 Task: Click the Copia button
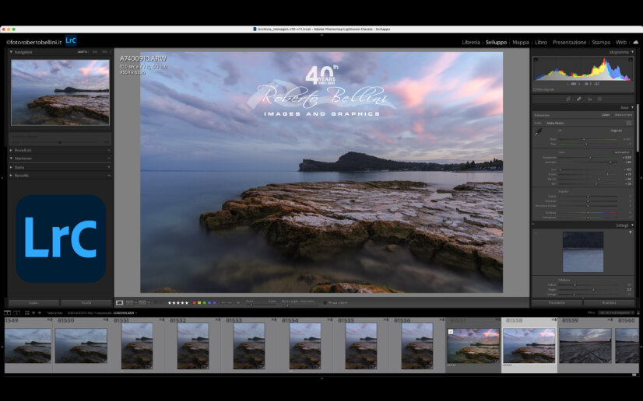click(x=34, y=303)
